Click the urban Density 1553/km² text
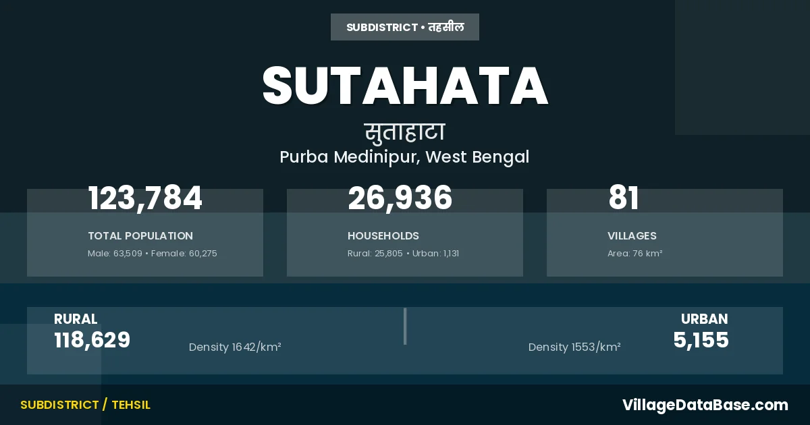810x425 pixels. point(574,347)
